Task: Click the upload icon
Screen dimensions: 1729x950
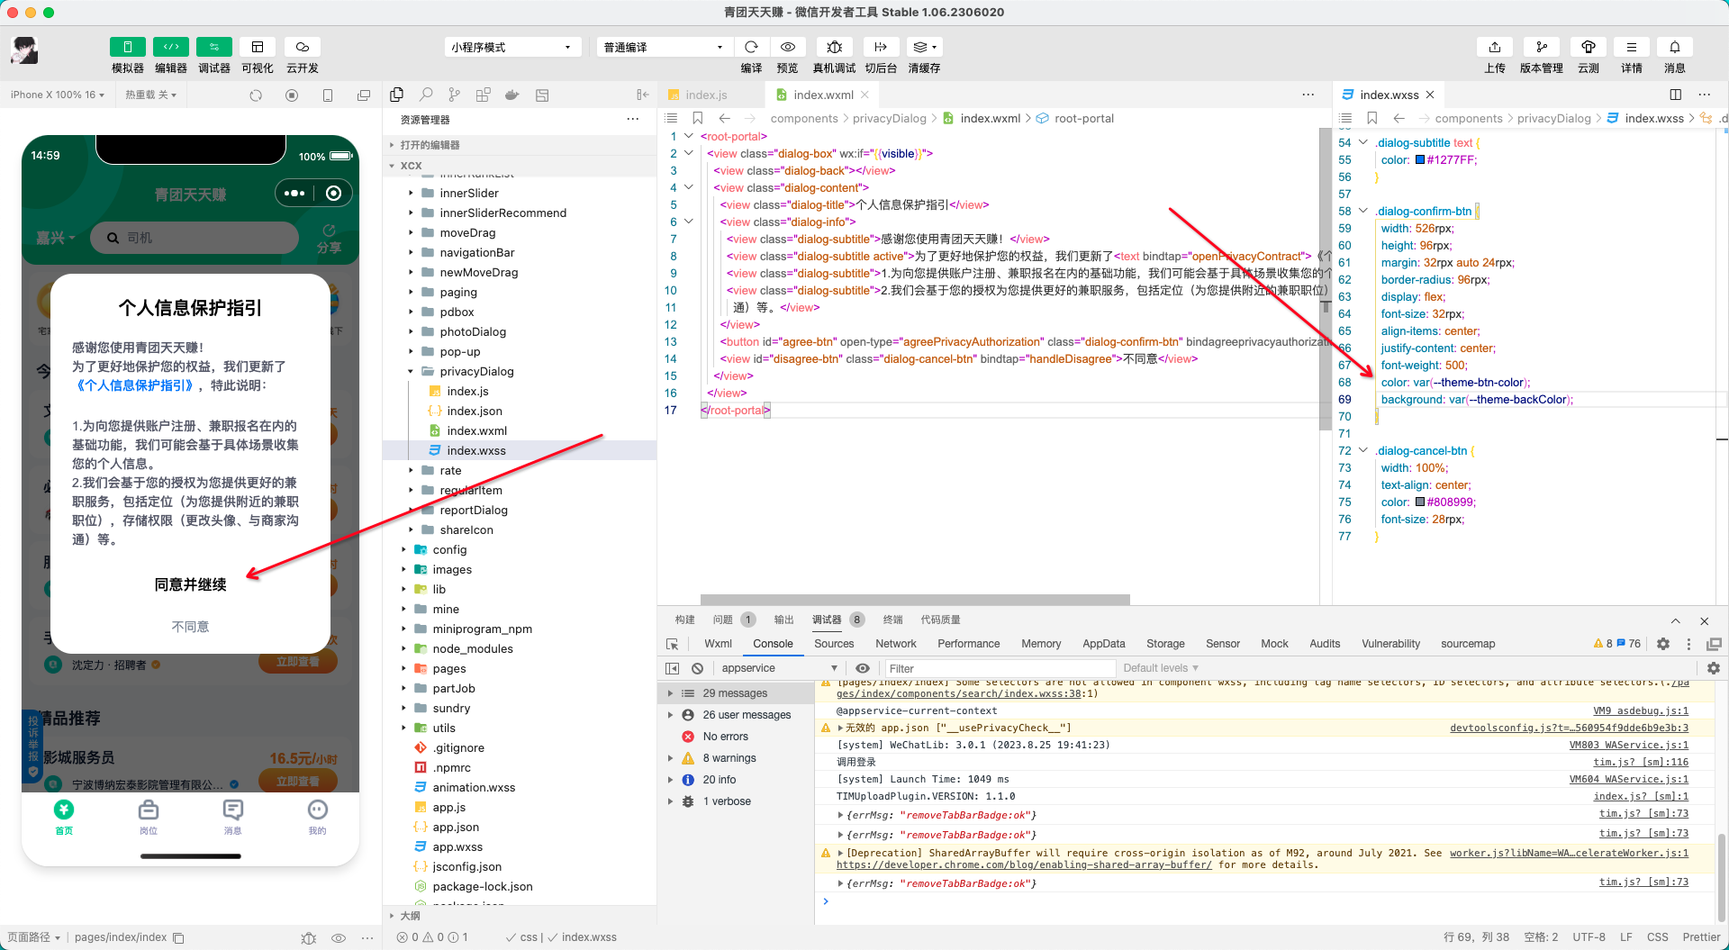Action: [x=1495, y=47]
